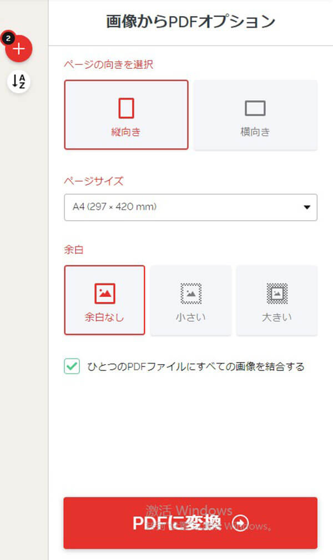
Task: Click the 余白なし no-margin image icon
Action: (104, 293)
